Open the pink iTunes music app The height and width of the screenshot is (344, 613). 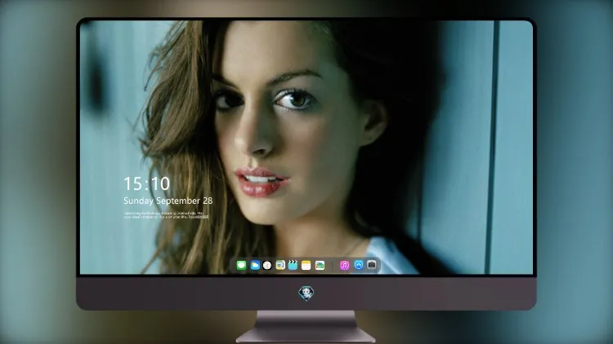click(x=344, y=266)
